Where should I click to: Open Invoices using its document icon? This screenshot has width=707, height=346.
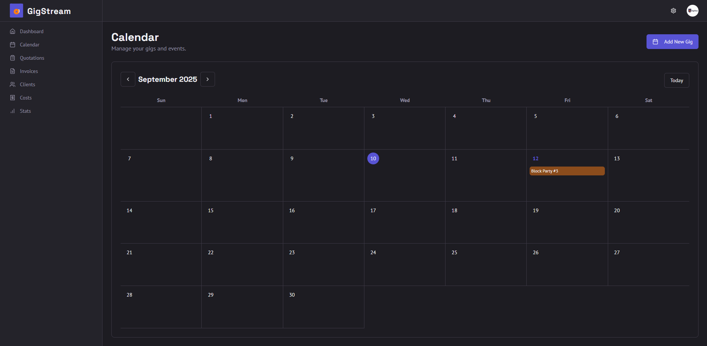(13, 71)
